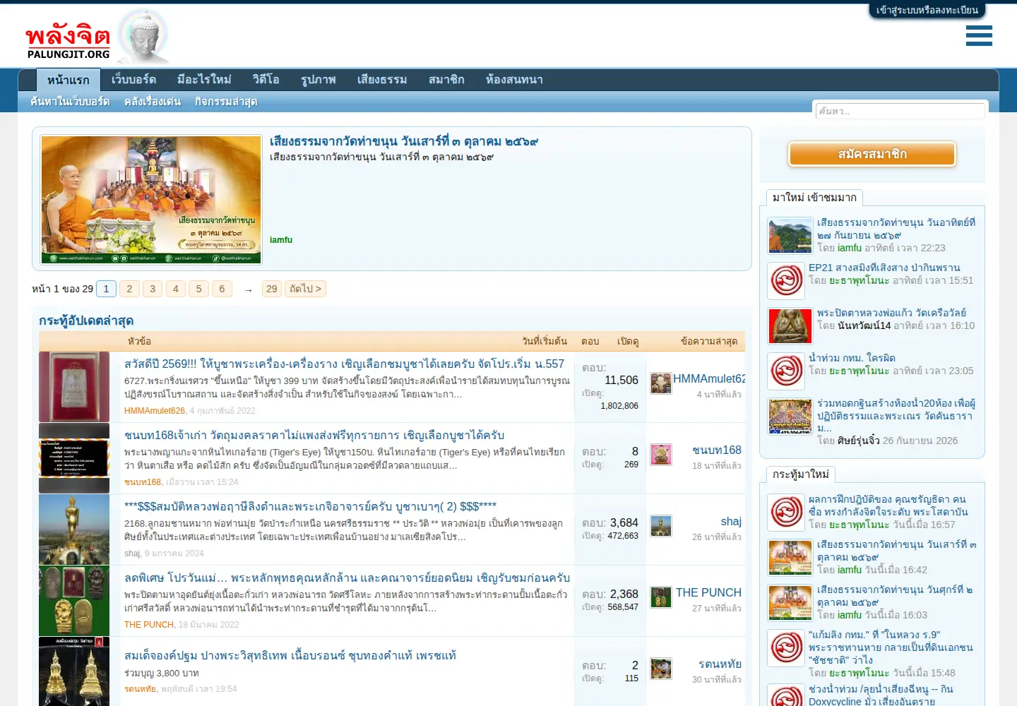Open shaj avatar in latest post column
Screen dimensions: 1017x706
point(661,526)
